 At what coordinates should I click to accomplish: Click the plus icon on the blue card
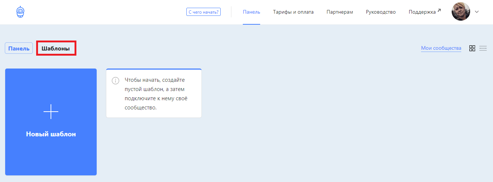51,112
